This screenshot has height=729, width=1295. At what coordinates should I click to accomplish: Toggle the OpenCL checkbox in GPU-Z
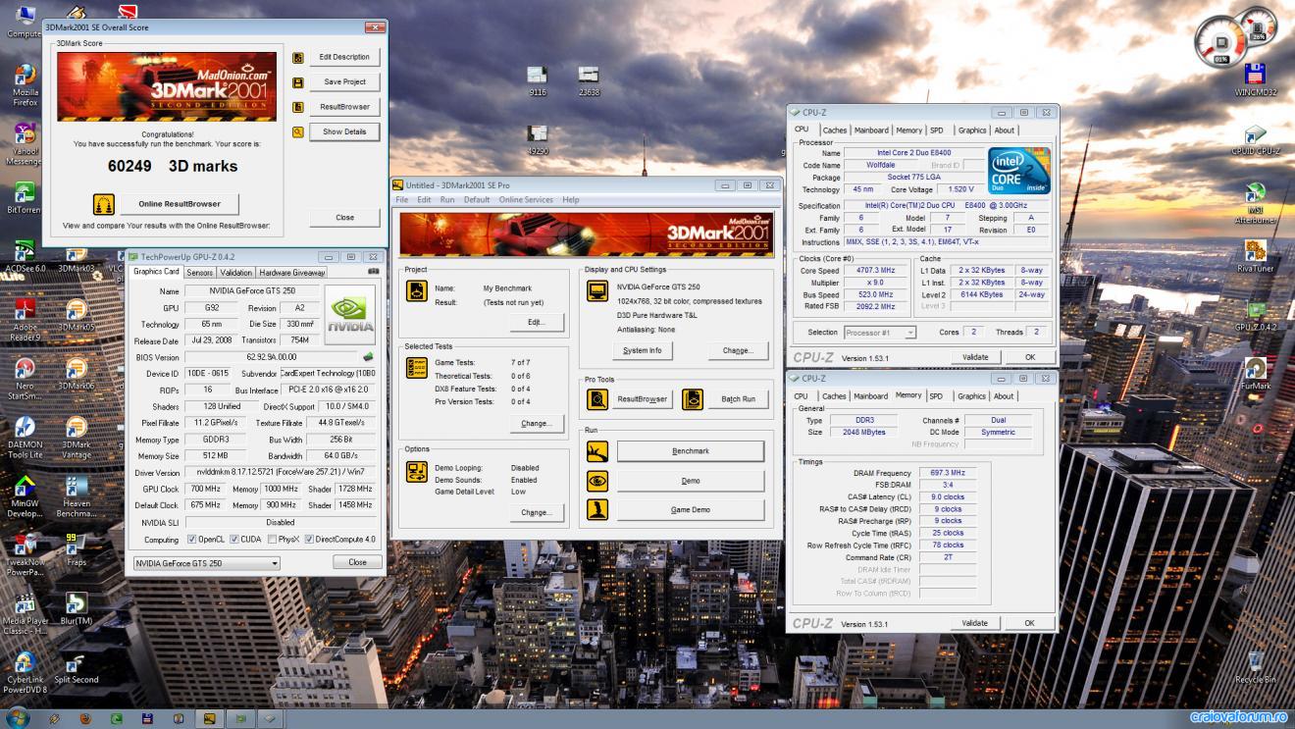[x=191, y=539]
